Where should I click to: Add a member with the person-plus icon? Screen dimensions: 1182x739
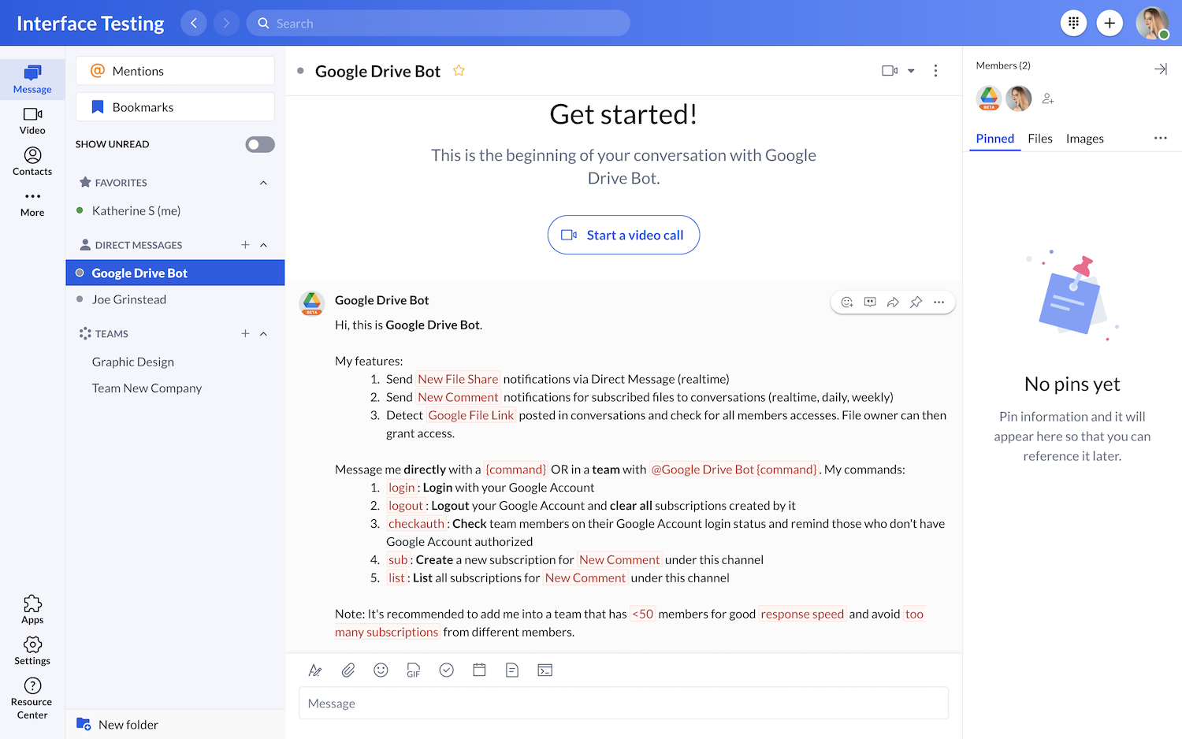[1048, 98]
